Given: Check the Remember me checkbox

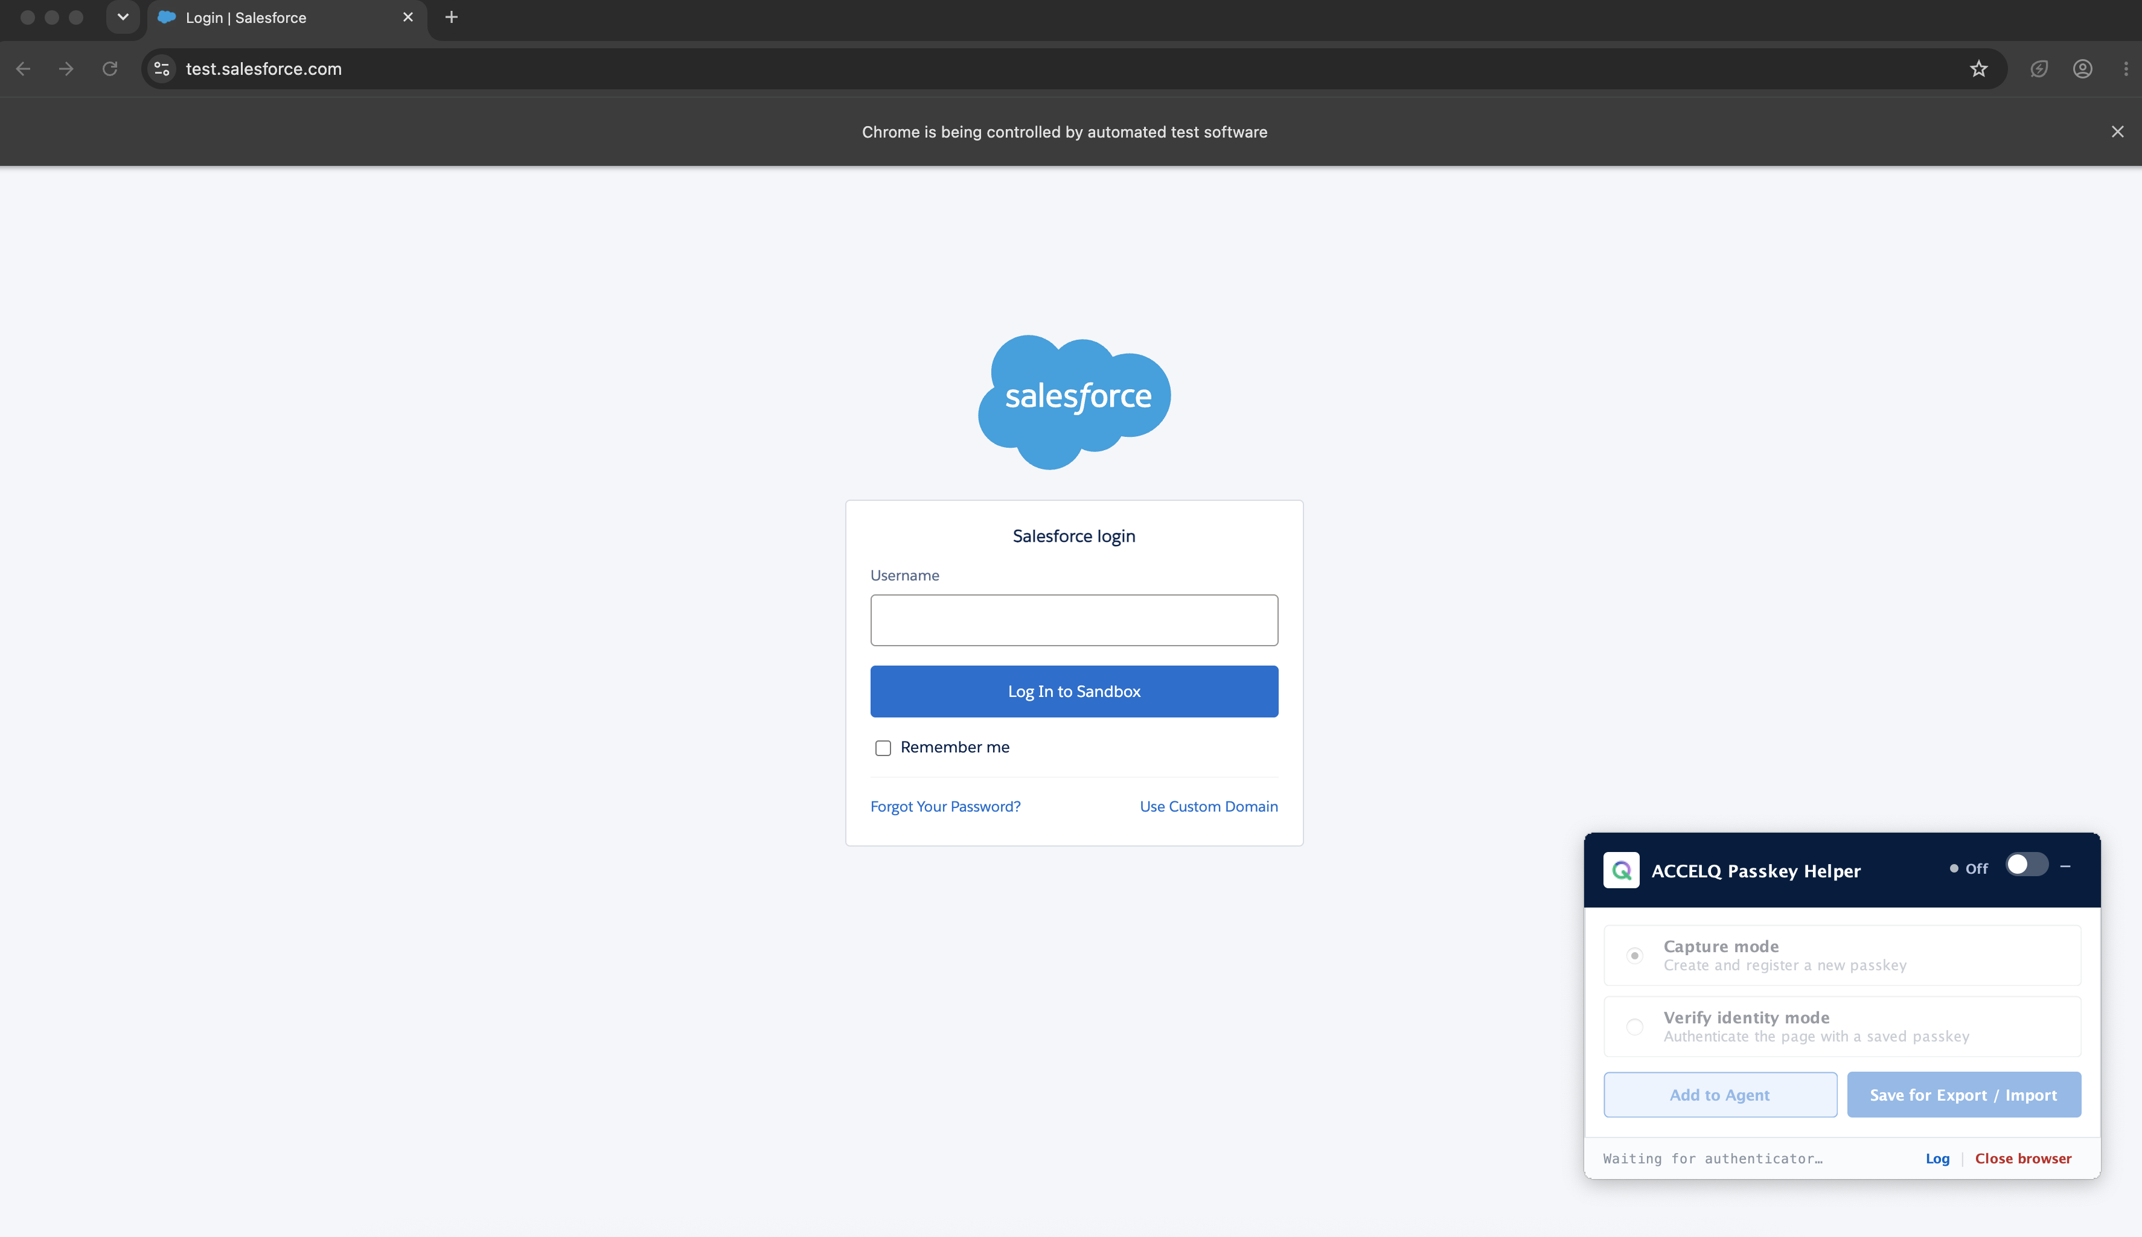Looking at the screenshot, I should click(x=883, y=748).
